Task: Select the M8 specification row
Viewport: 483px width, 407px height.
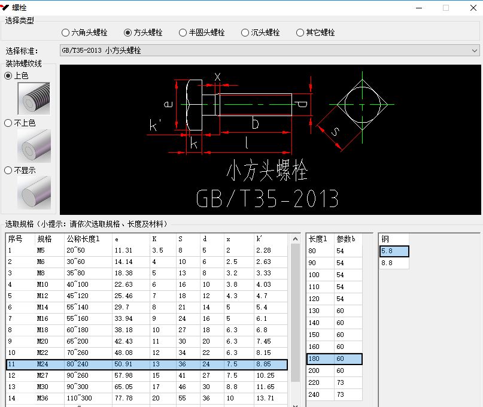Action: (x=147, y=273)
